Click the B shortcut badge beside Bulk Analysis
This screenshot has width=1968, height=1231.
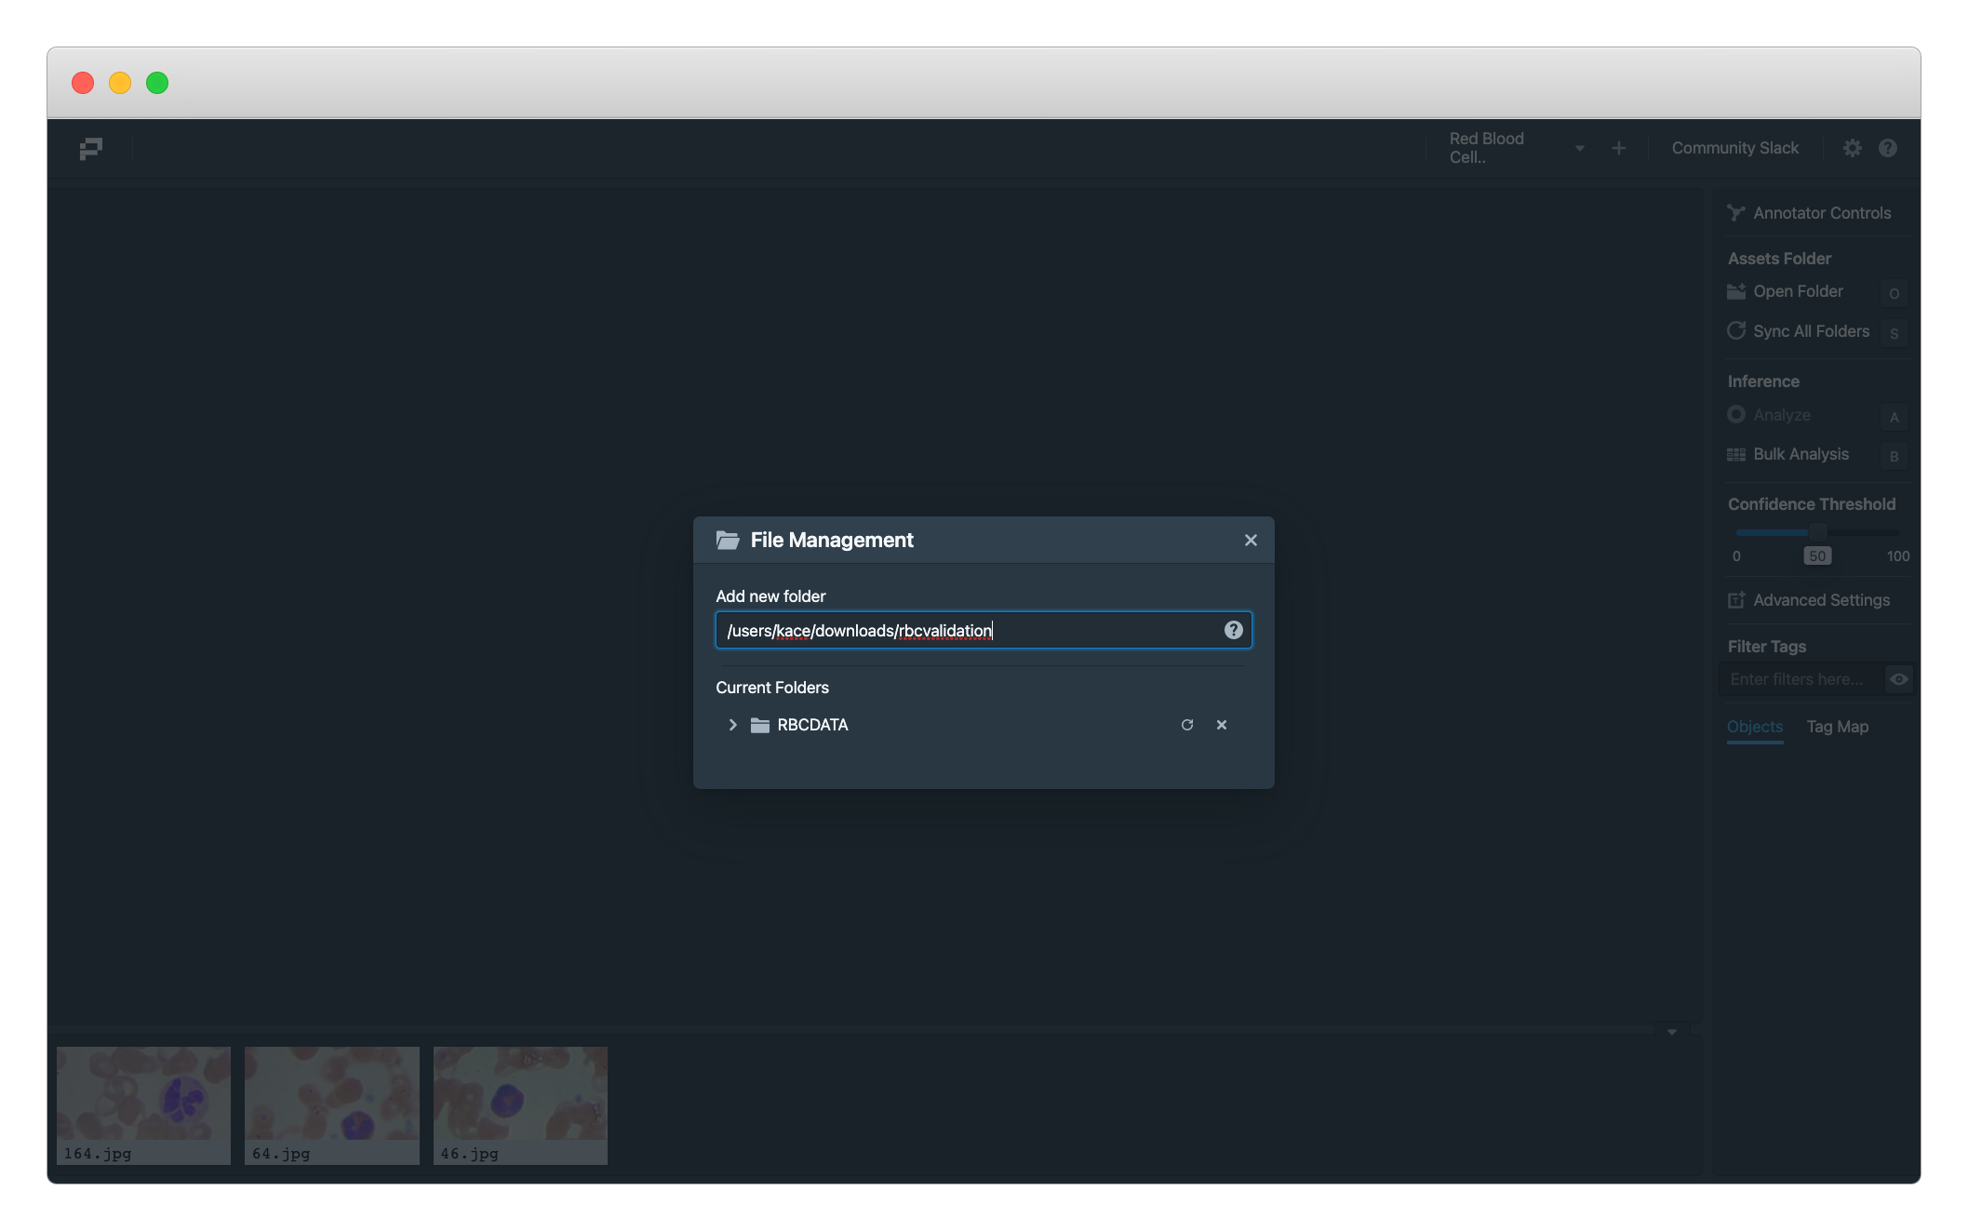(1894, 456)
